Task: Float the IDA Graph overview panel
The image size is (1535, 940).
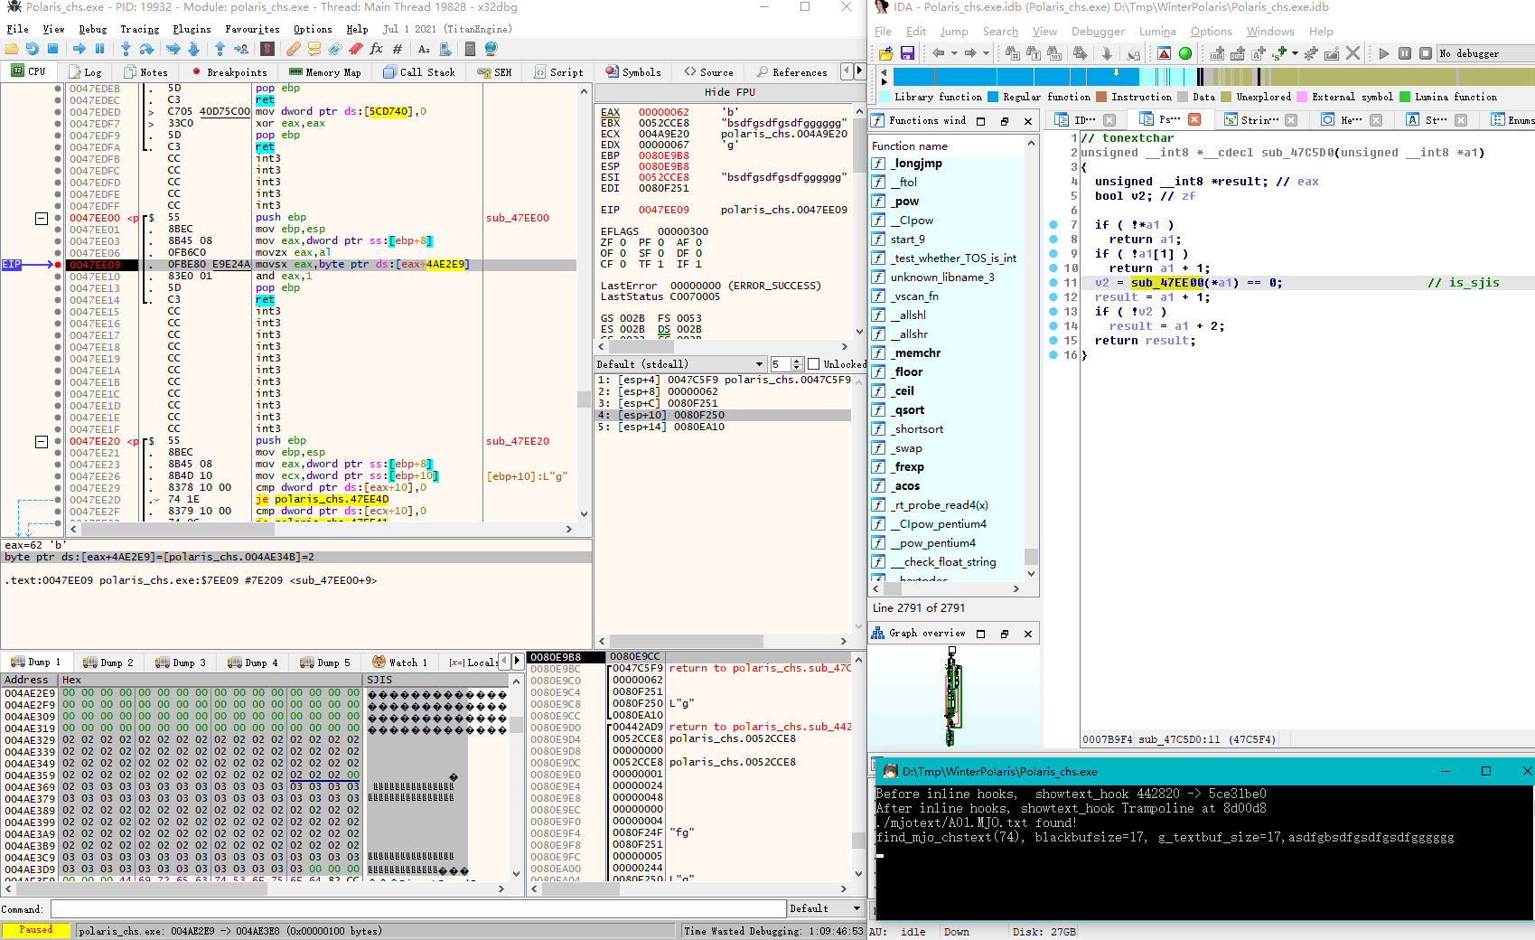Action: point(1004,634)
